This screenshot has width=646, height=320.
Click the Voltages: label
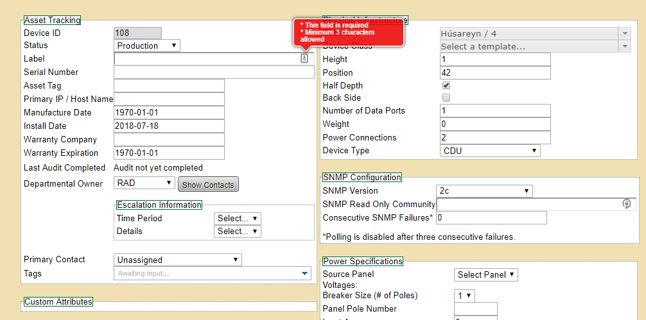[340, 285]
